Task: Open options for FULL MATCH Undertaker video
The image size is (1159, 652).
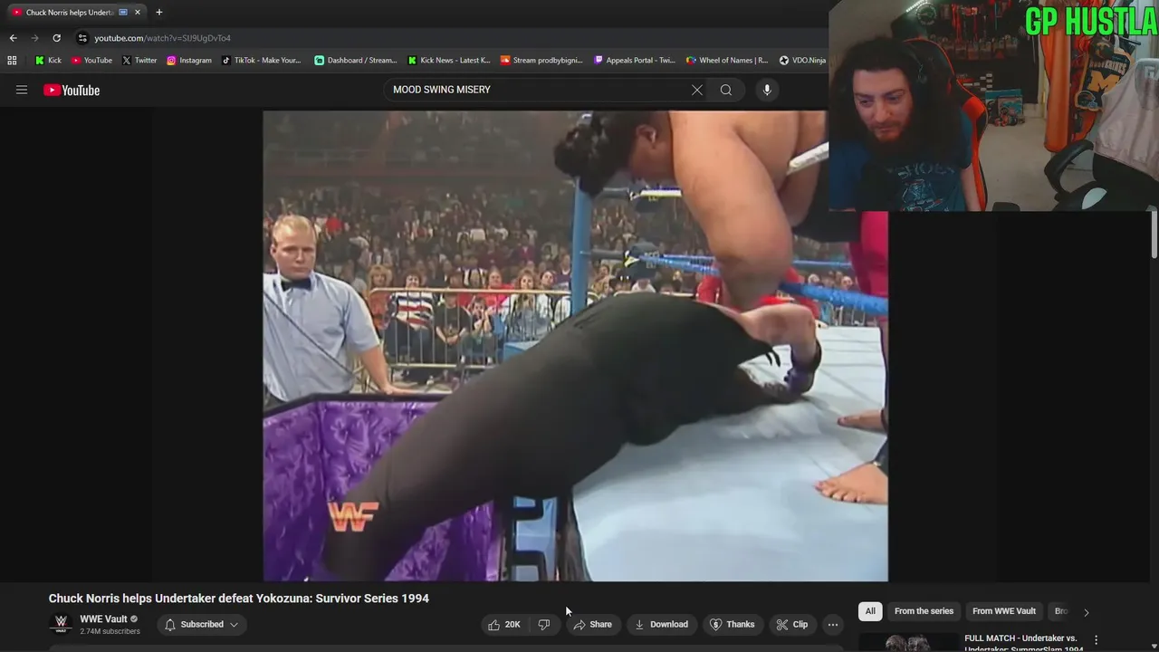Action: click(1096, 639)
